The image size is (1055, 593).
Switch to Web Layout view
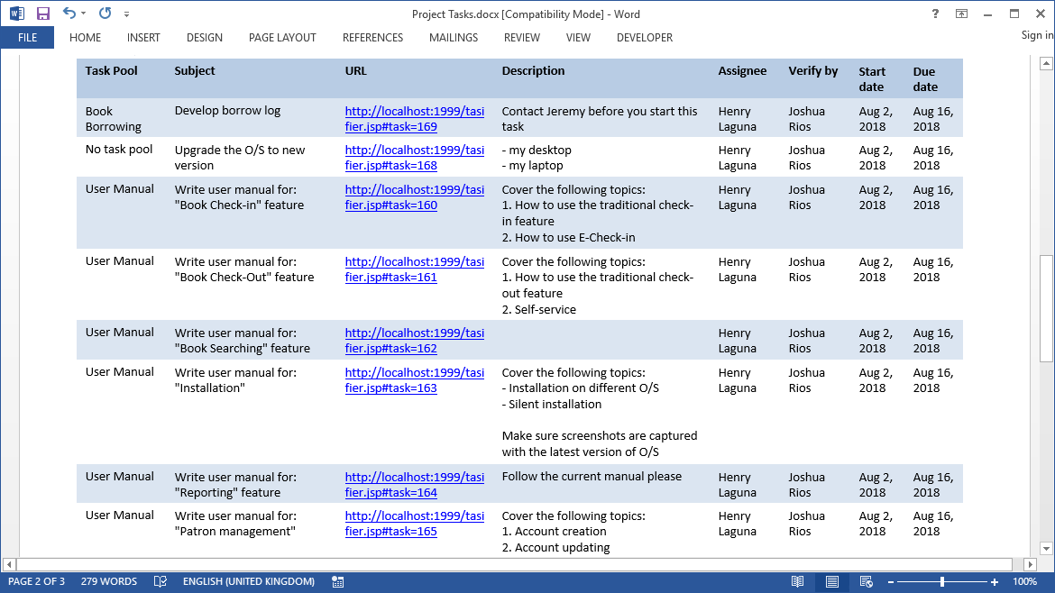[x=866, y=581]
